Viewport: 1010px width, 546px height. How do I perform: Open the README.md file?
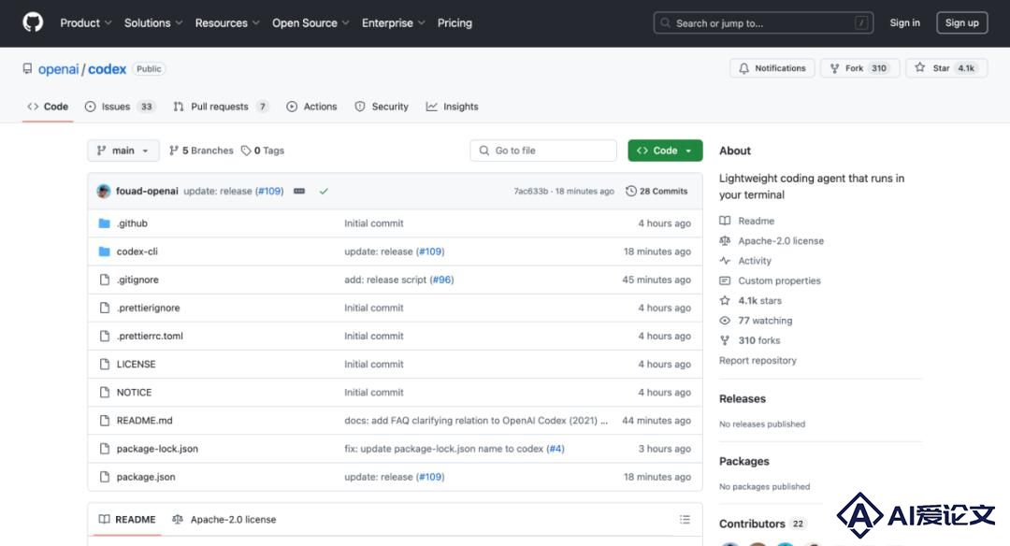[144, 421]
